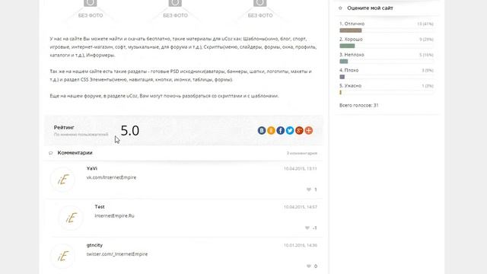Screen dimensions: 487x274
Task: Share the page on Facebook
Action: click(x=281, y=130)
